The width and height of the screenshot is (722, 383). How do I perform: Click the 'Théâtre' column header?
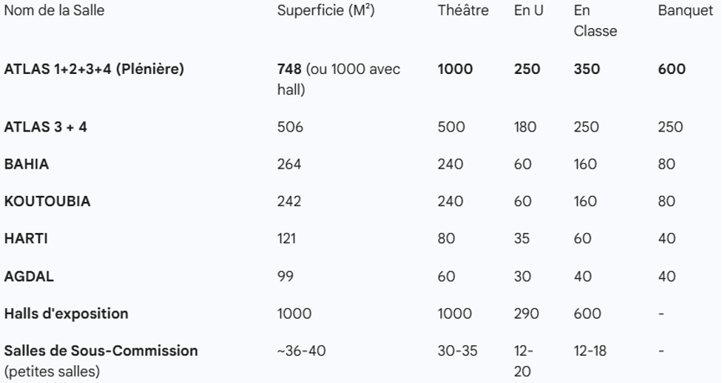coord(463,11)
